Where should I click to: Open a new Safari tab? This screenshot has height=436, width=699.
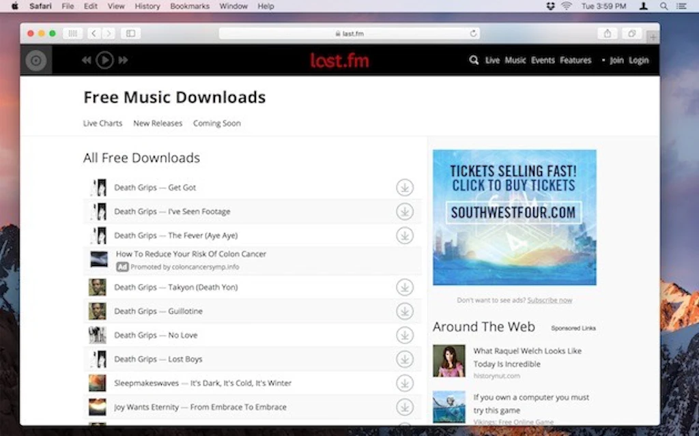point(653,38)
